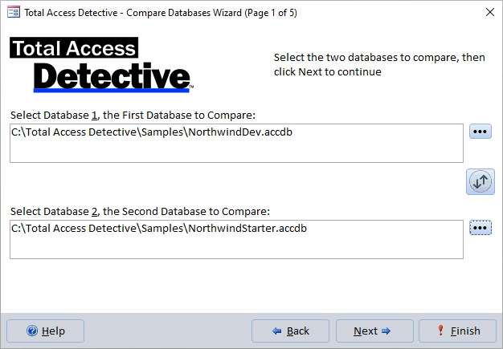Browse for Database 2 file

(x=481, y=228)
